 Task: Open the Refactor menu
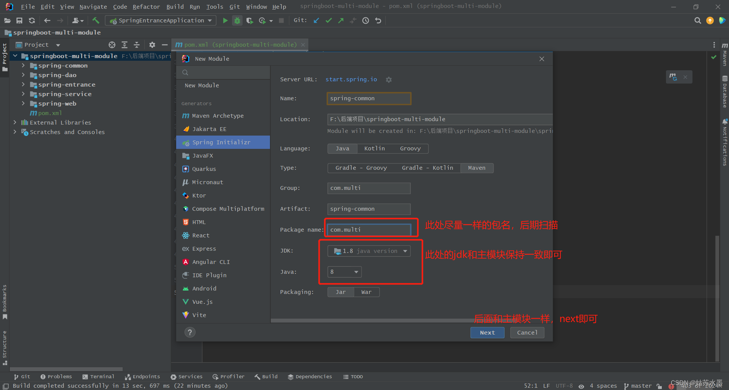coord(146,6)
